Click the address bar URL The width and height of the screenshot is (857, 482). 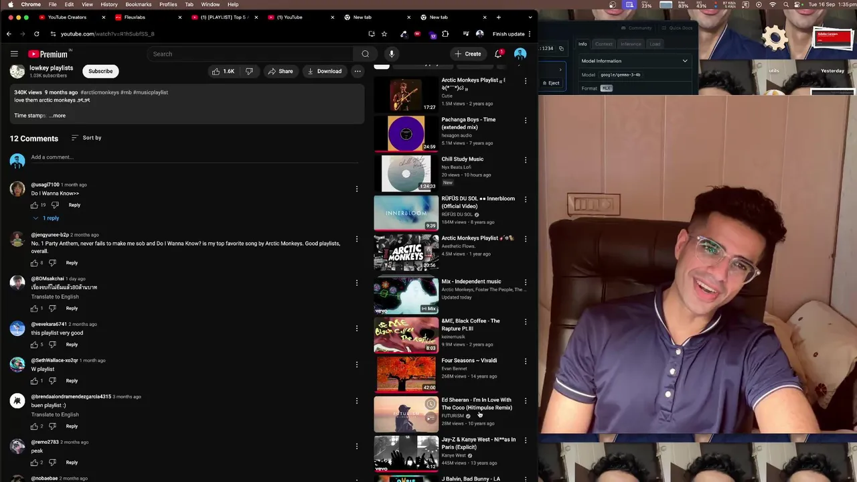(107, 33)
